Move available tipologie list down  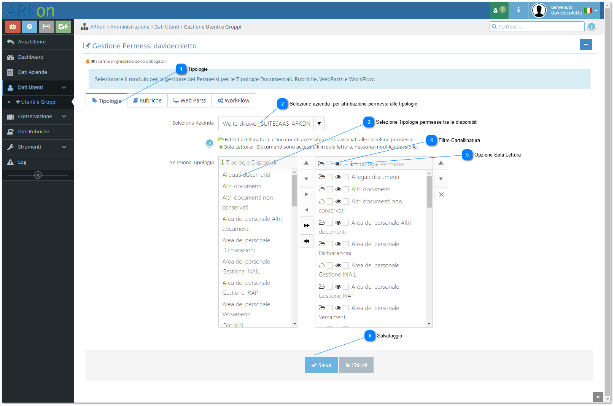click(x=306, y=179)
